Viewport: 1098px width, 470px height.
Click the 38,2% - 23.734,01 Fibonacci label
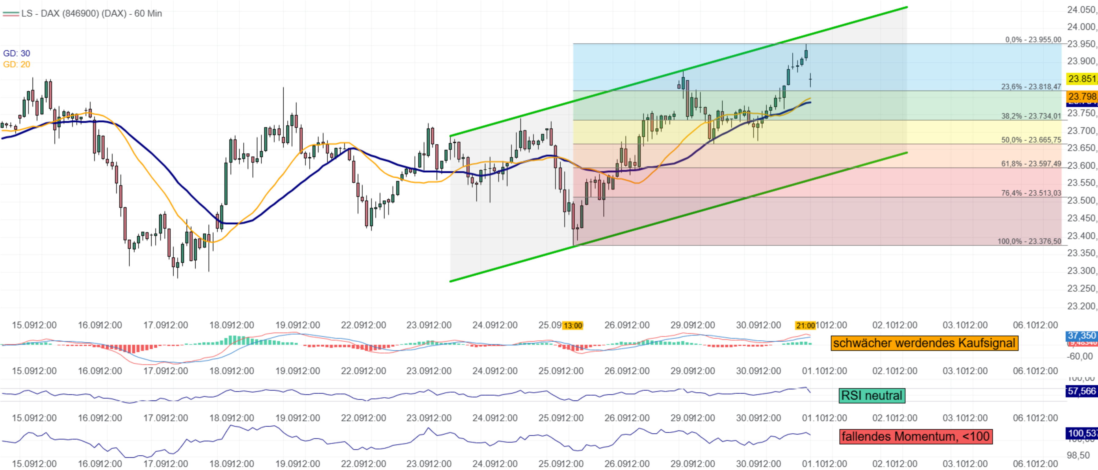tap(1031, 116)
